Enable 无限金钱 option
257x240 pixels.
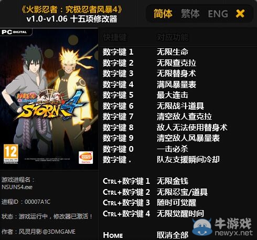click(x=172, y=181)
